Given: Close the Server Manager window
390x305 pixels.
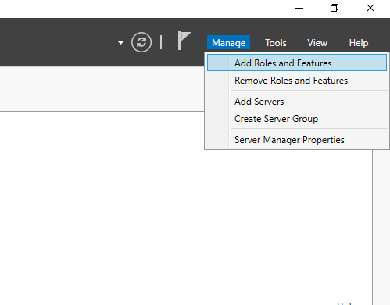Looking at the screenshot, I should (x=370, y=8).
